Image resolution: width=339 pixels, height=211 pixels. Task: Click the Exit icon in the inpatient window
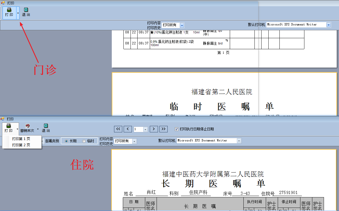click(x=46, y=126)
